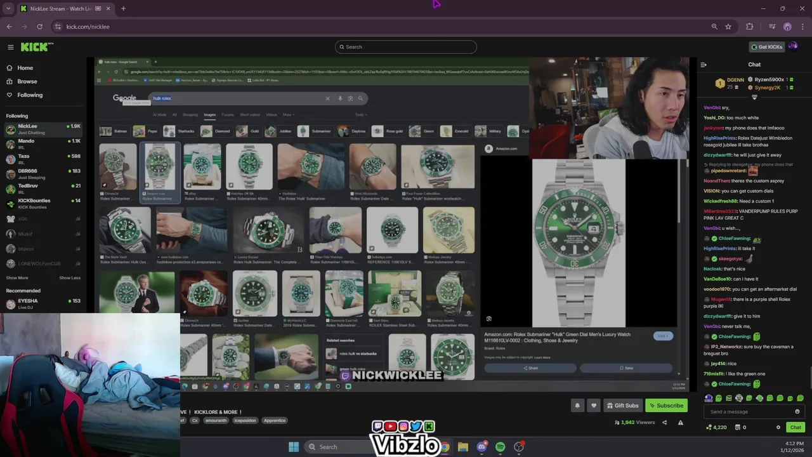Expand gift leaderboard chevron in chat
Image resolution: width=812 pixels, height=457 pixels.
[x=754, y=97]
